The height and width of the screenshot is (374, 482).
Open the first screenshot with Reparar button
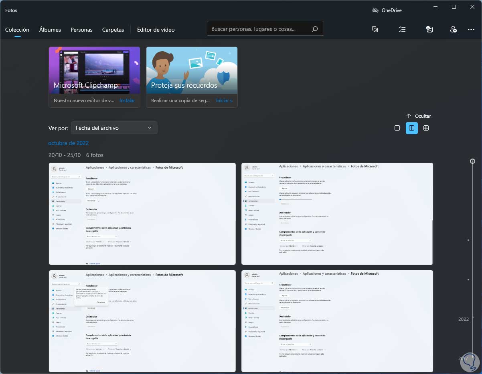click(142, 214)
